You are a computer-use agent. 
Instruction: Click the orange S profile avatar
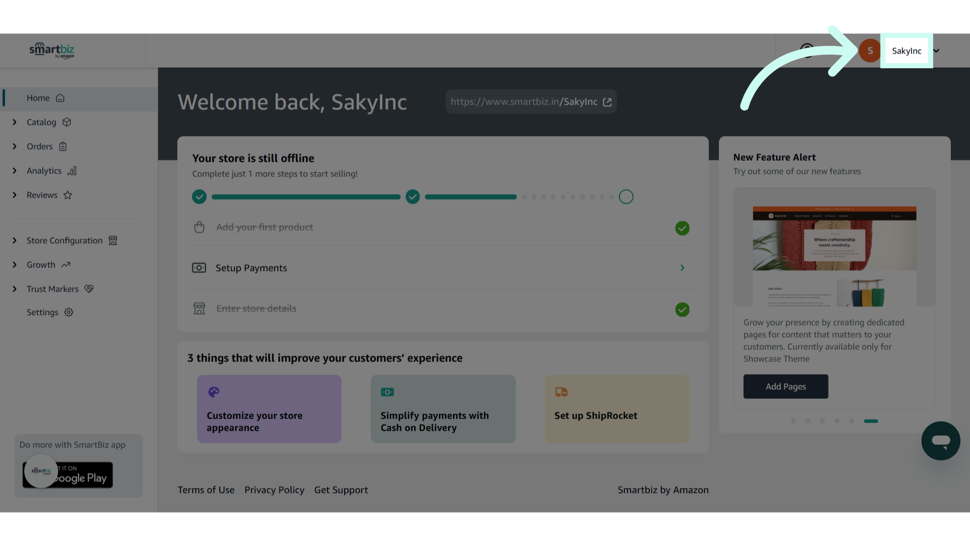(870, 51)
